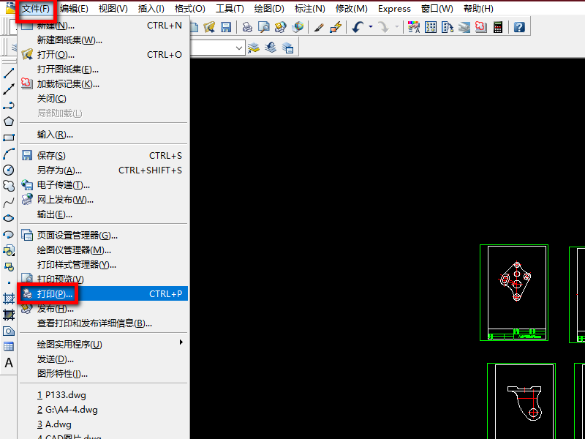585x439 pixels.
Task: Click the Undo arrow icon
Action: [x=358, y=27]
